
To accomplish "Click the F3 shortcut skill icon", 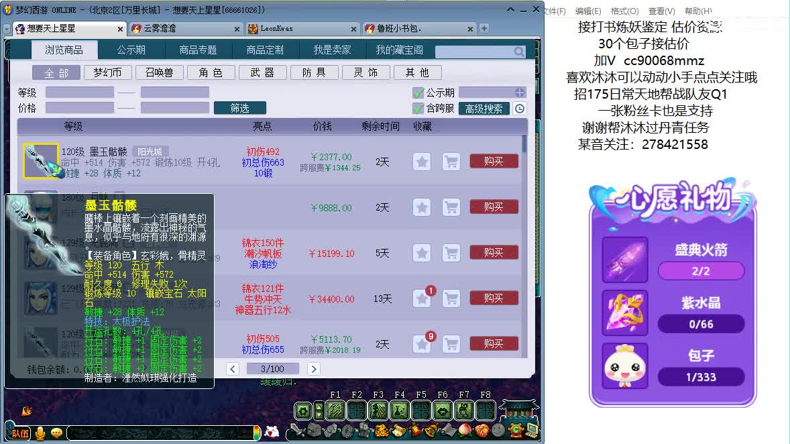I will click(x=378, y=410).
